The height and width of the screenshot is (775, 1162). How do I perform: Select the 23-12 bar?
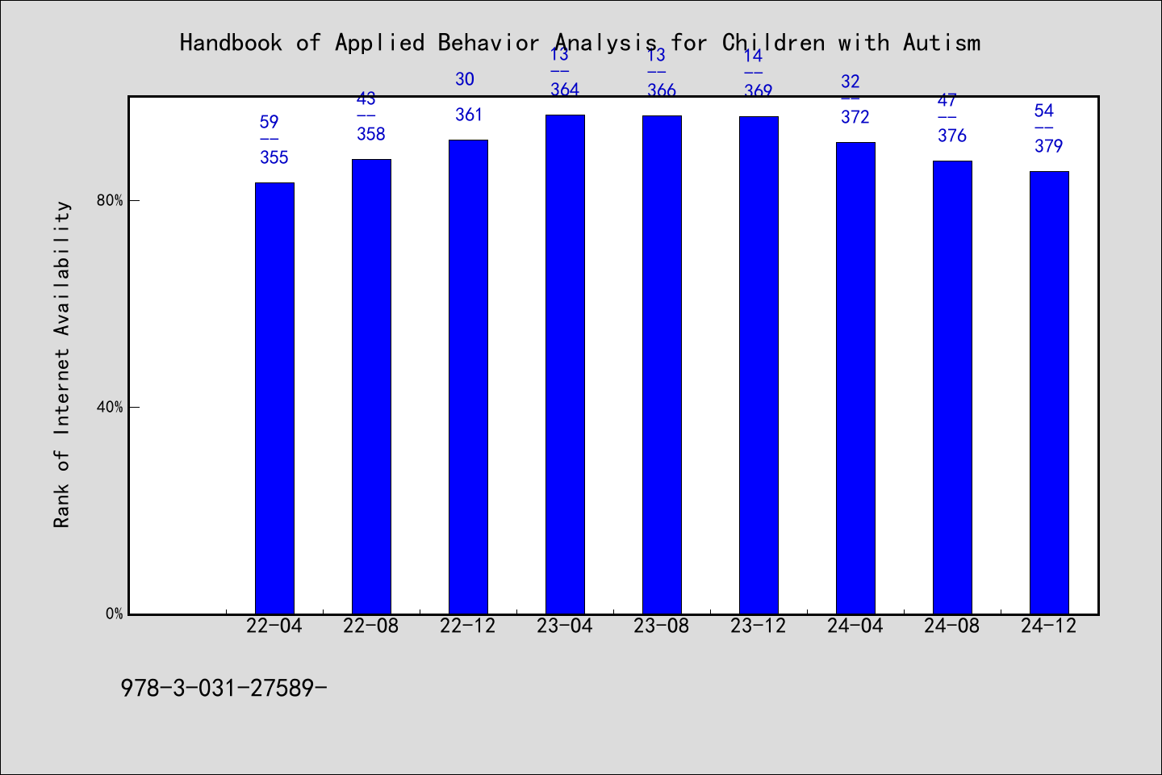[x=759, y=365]
